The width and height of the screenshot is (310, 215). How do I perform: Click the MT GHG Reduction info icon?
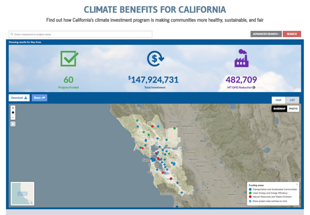pyautogui.click(x=254, y=87)
